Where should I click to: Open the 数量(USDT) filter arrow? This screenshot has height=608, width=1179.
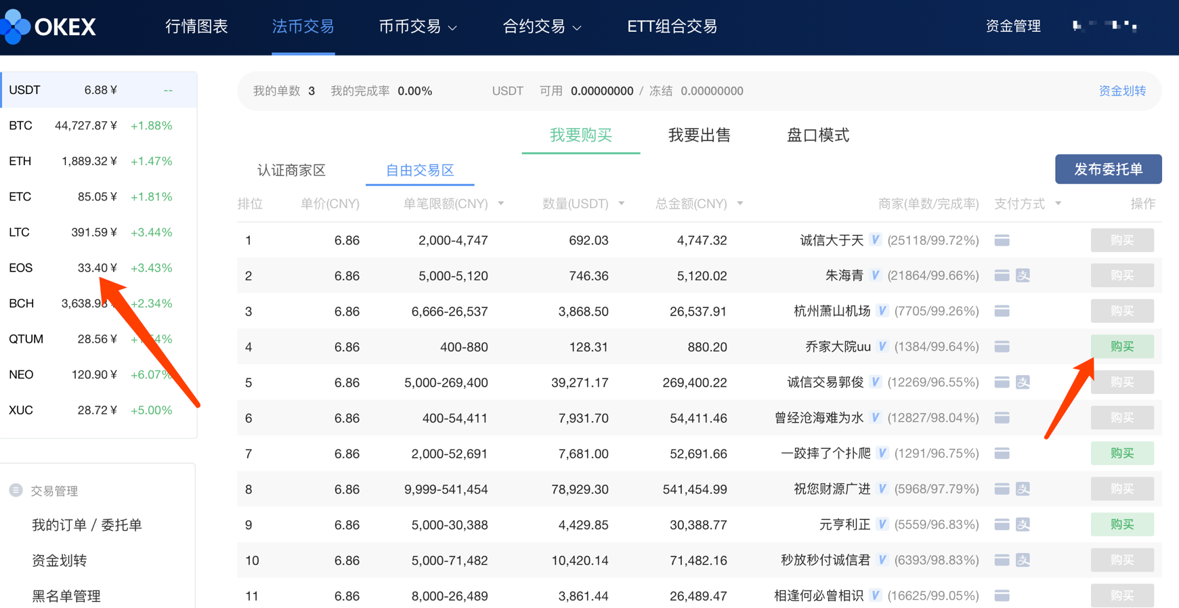[622, 203]
